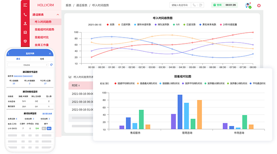Toggle the green 已留言数 legend series

[x=190, y=24]
